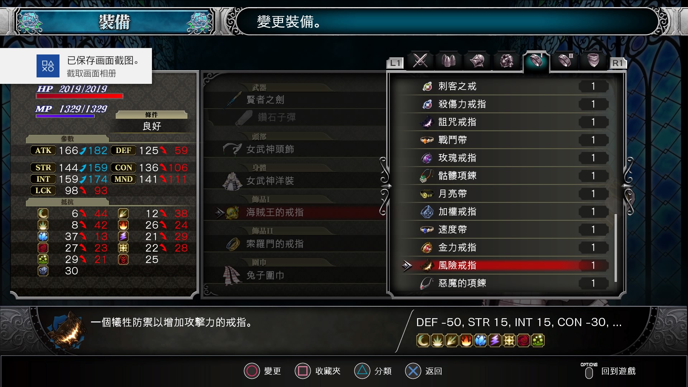Select the accessory II ring tab
Screen dimensions: 688x387
565,61
